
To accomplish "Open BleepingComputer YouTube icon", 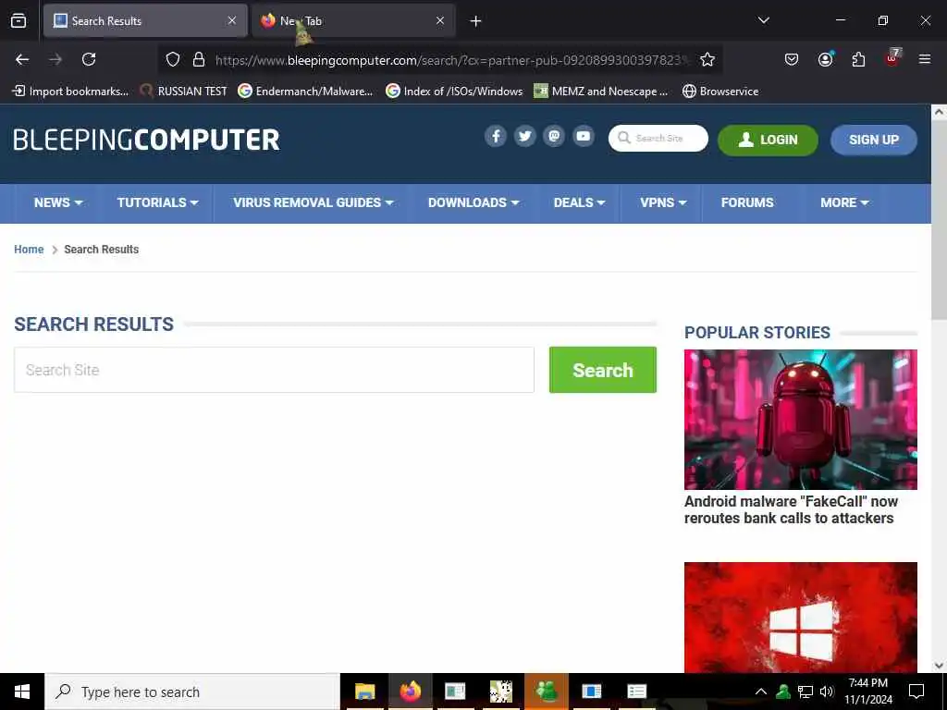I will (x=584, y=137).
